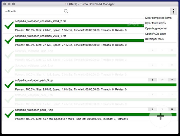Click stats line showing Size: 9.6 MB
The height and width of the screenshot is (136, 180).
point(71,90)
